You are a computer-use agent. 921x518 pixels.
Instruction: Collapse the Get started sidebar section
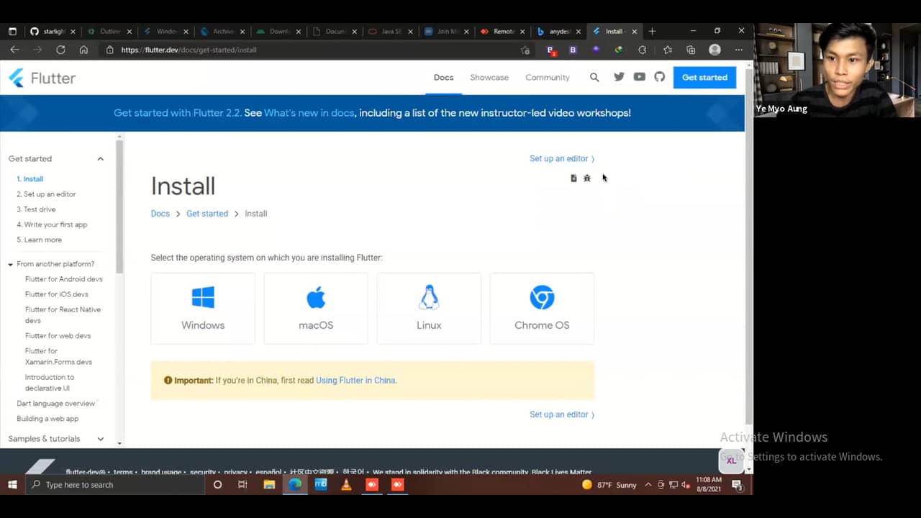pyautogui.click(x=100, y=159)
